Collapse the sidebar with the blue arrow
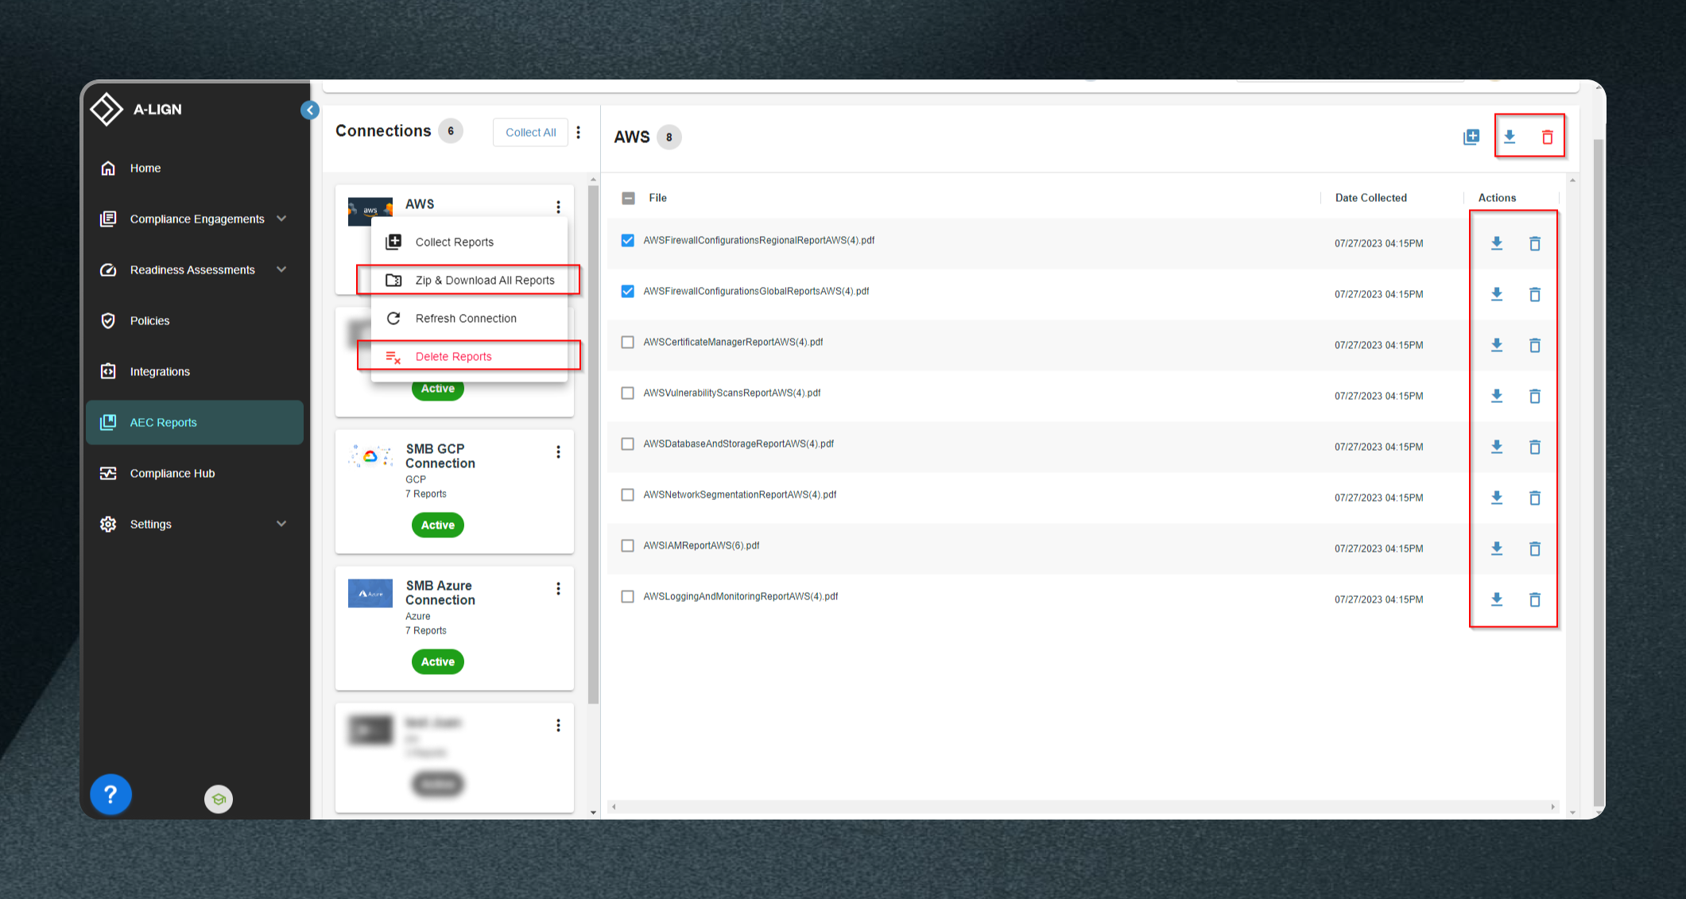The image size is (1686, 899). tap(310, 110)
